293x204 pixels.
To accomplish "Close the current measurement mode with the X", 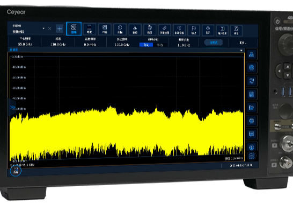I will 49,29.
